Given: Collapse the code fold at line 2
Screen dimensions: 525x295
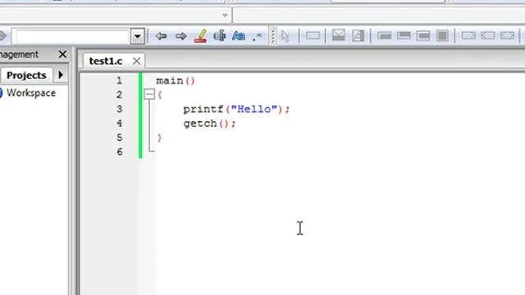Looking at the screenshot, I should tap(149, 94).
